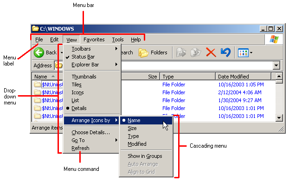This screenshot has height=182, width=289.
Task: Select the Details view radio option
Action: click(x=92, y=108)
